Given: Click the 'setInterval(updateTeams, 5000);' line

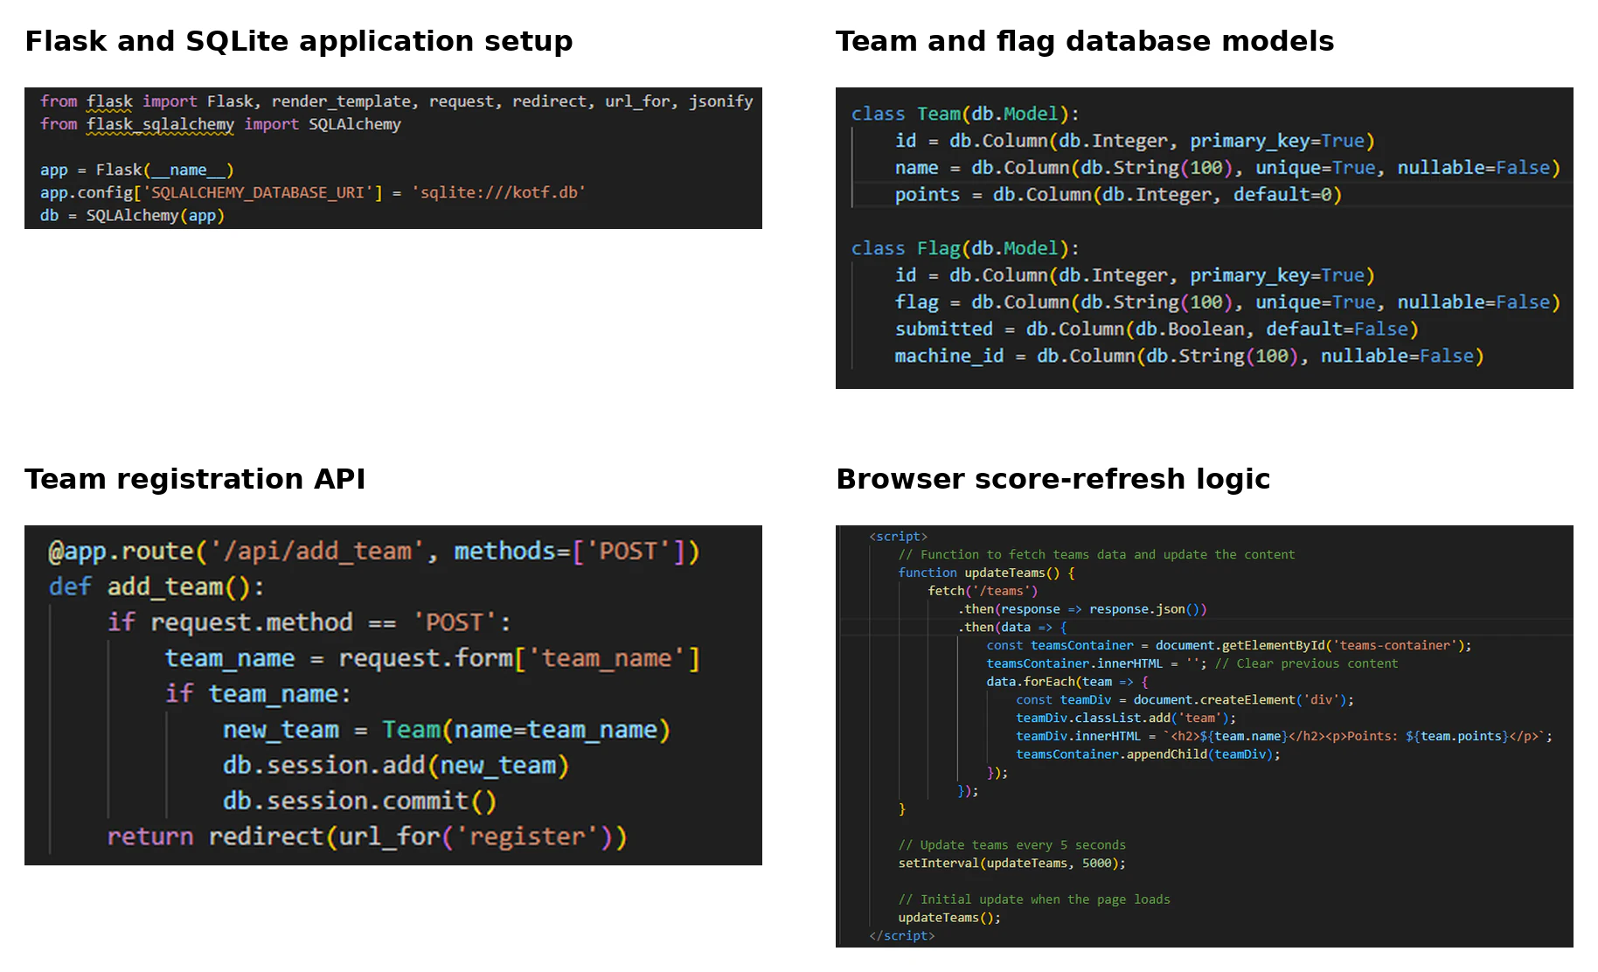Looking at the screenshot, I should [x=1011, y=864].
